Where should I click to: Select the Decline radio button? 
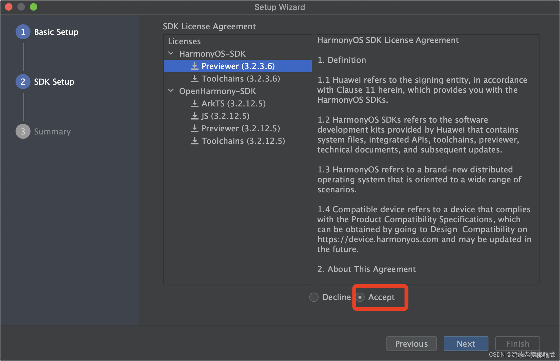tap(314, 297)
